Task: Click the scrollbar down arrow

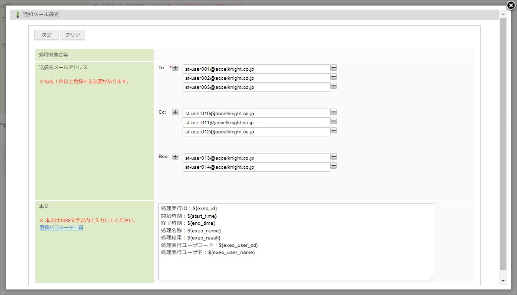Action: tap(502, 280)
